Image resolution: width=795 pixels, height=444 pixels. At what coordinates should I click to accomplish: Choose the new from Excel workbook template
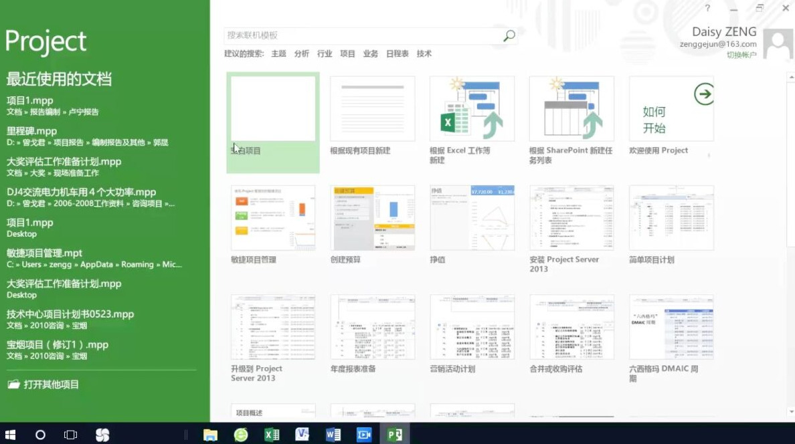tap(472, 120)
